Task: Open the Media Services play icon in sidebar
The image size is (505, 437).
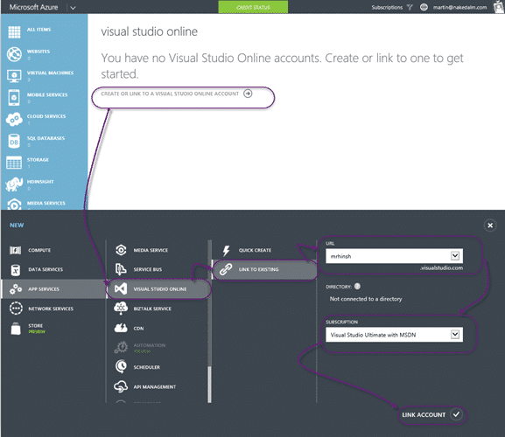Action: (x=14, y=205)
